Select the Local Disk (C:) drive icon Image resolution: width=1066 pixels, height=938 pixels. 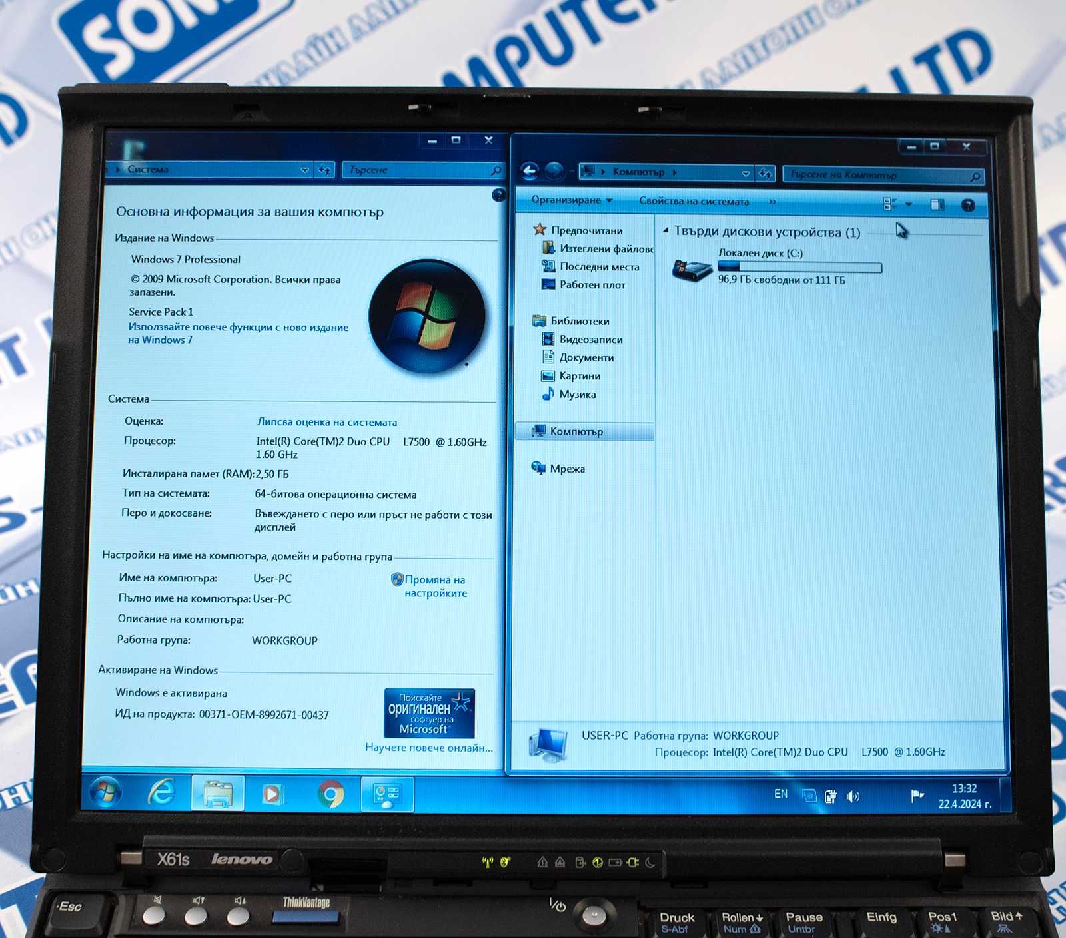pos(691,269)
